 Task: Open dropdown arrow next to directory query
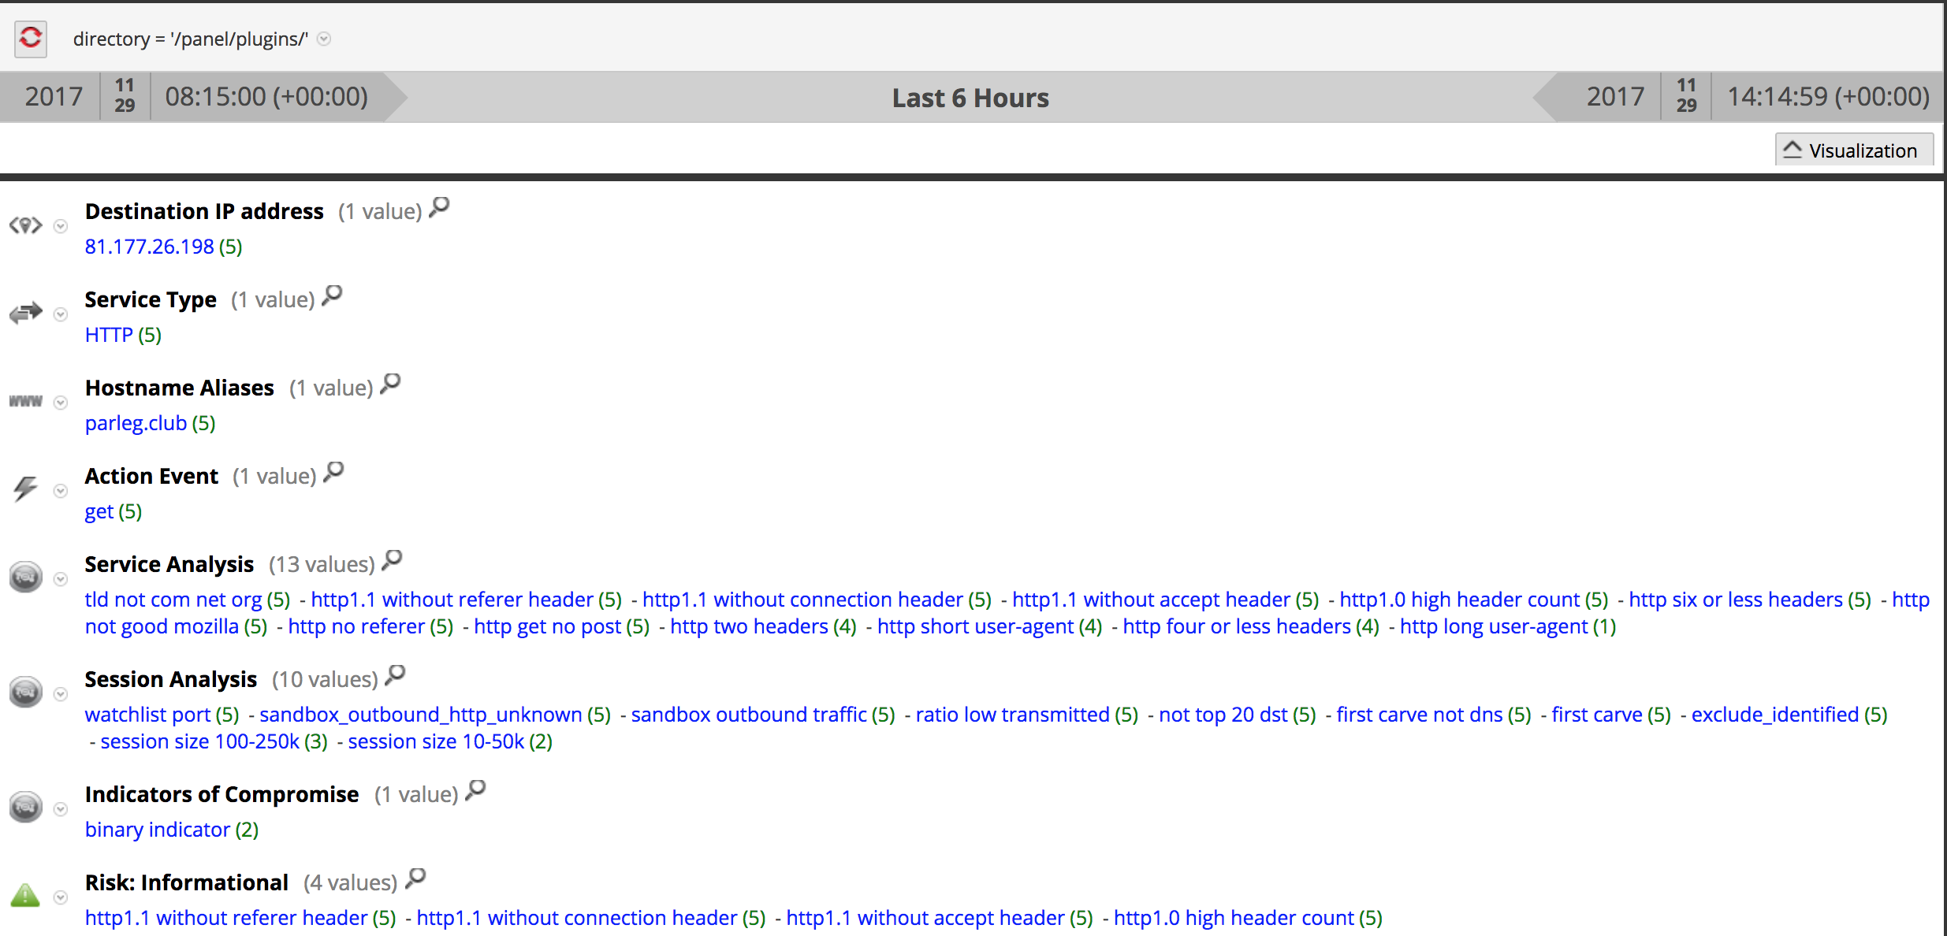[324, 39]
